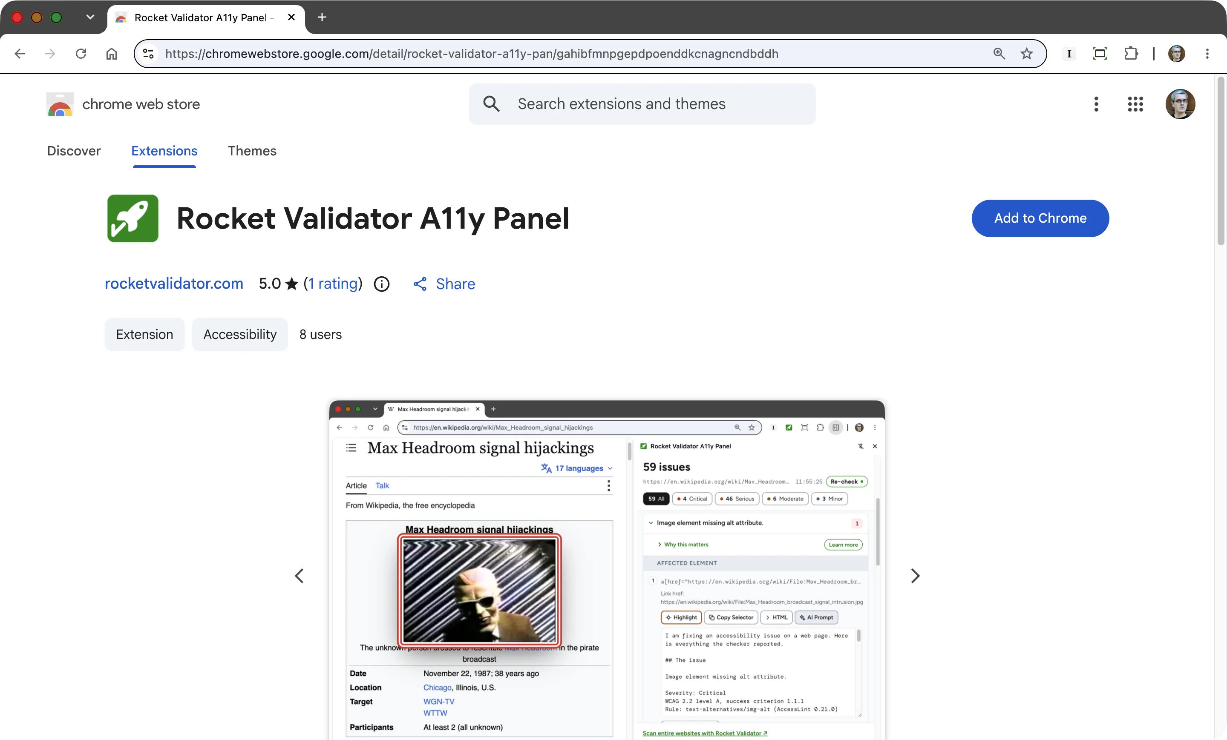Reload the current page
Image resolution: width=1227 pixels, height=740 pixels.
coord(81,53)
